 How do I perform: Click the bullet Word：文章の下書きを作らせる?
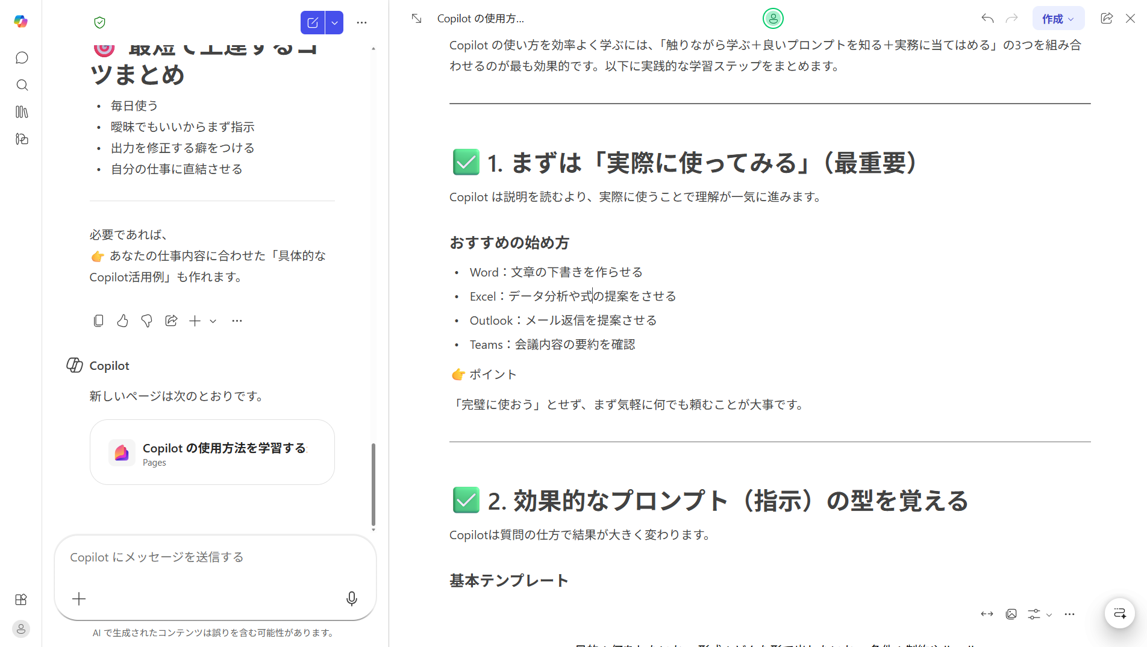pos(556,272)
